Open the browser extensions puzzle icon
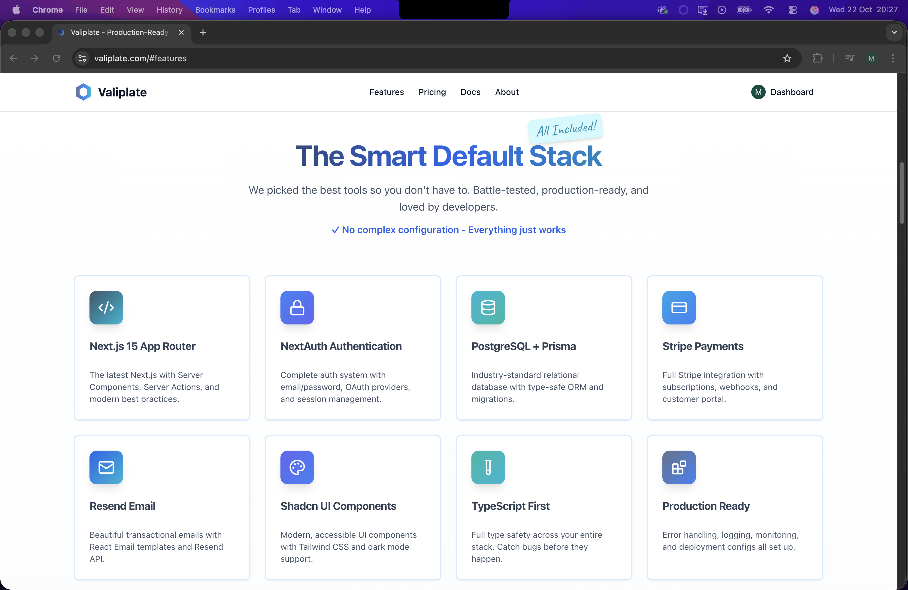 (818, 58)
